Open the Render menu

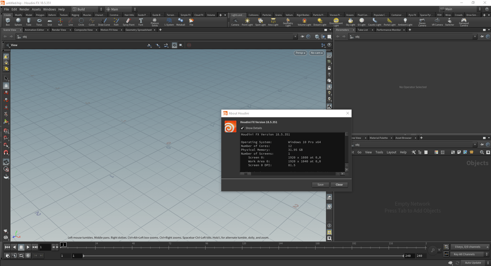point(24,9)
